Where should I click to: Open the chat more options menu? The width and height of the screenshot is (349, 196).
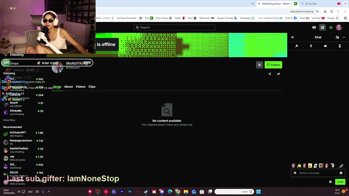344,37
